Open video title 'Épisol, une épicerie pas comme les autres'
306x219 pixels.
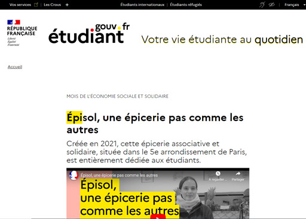[x=119, y=175]
